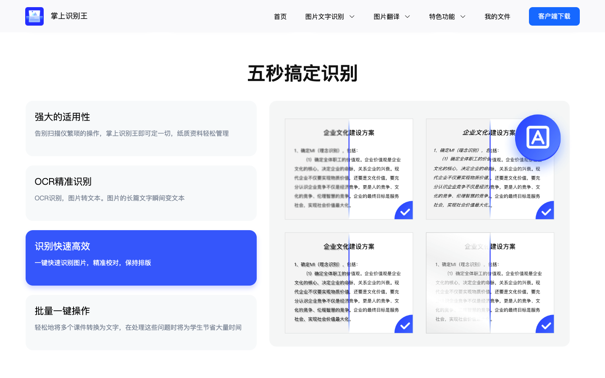Click the 客户端下载 button

click(554, 16)
